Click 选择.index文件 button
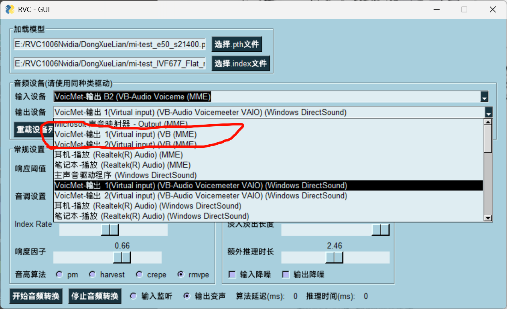This screenshot has width=507, height=309. point(241,63)
